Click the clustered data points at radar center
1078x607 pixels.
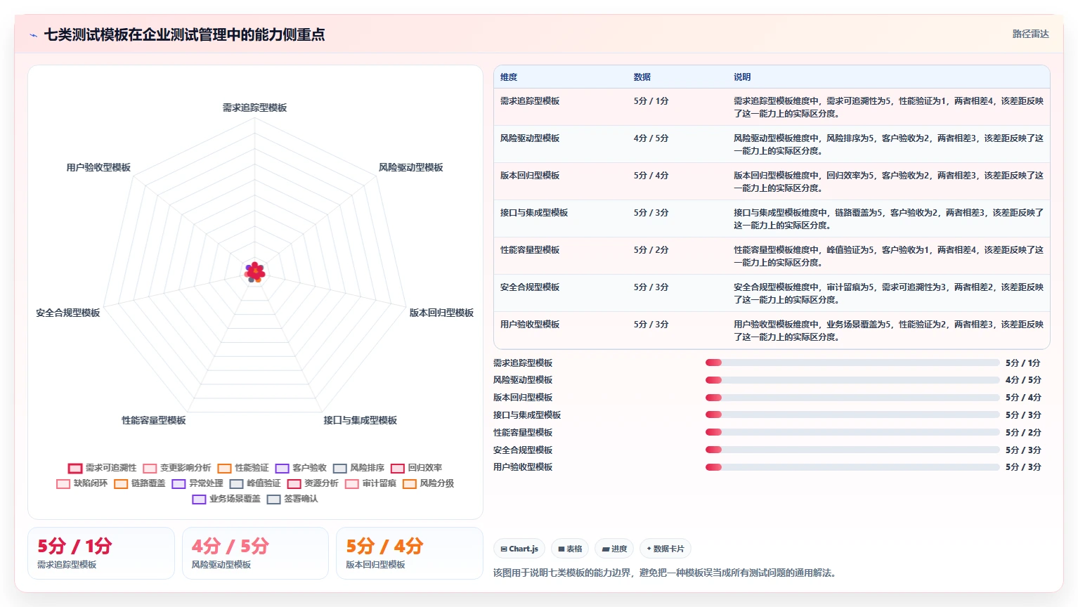[255, 272]
